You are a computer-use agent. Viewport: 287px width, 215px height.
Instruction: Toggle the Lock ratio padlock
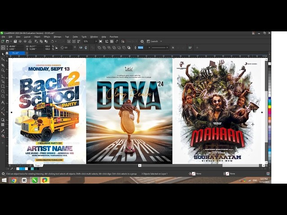point(57,48)
